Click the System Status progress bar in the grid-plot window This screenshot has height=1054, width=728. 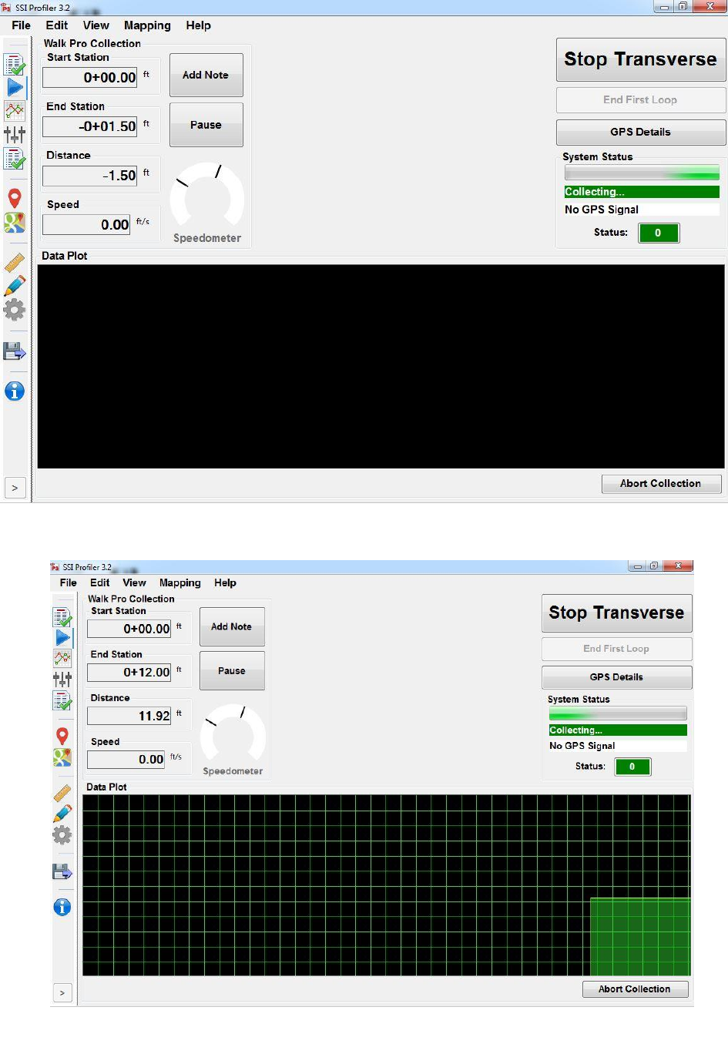coord(618,714)
